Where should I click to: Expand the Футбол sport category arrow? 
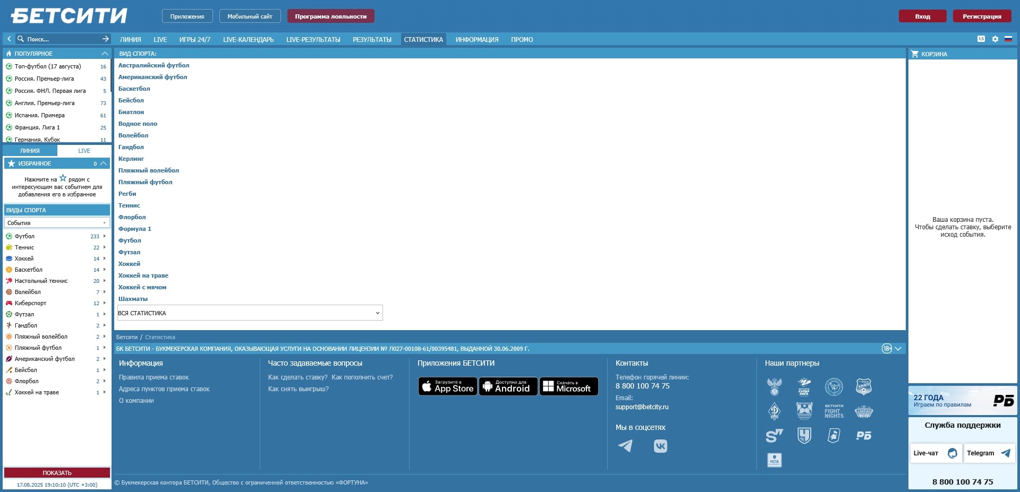click(105, 236)
